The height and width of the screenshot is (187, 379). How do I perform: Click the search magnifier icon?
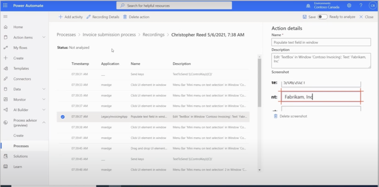click(123, 5)
